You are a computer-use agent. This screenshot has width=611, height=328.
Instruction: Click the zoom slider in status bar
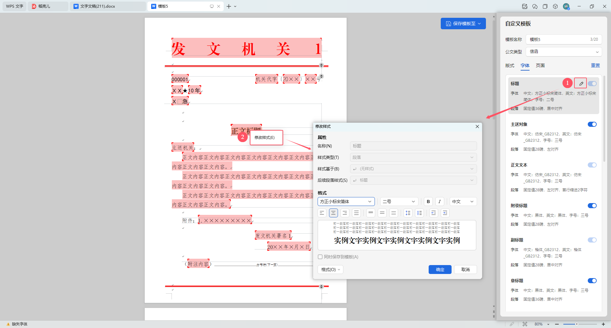[x=576, y=324]
